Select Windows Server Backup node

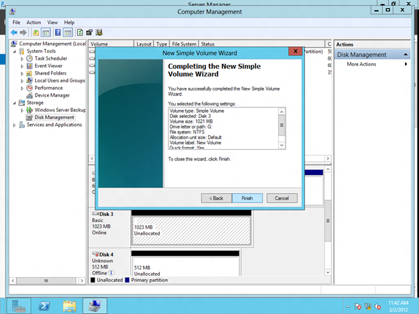[x=60, y=109]
